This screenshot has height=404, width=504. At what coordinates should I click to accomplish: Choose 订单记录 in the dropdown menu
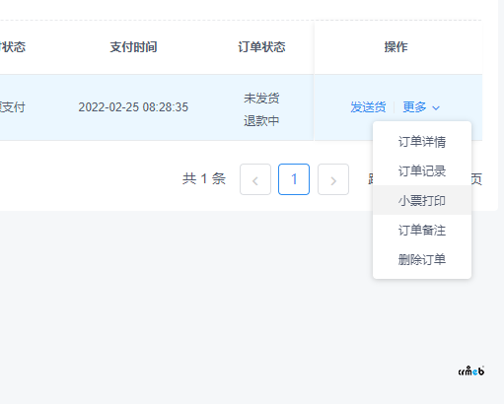(x=422, y=170)
